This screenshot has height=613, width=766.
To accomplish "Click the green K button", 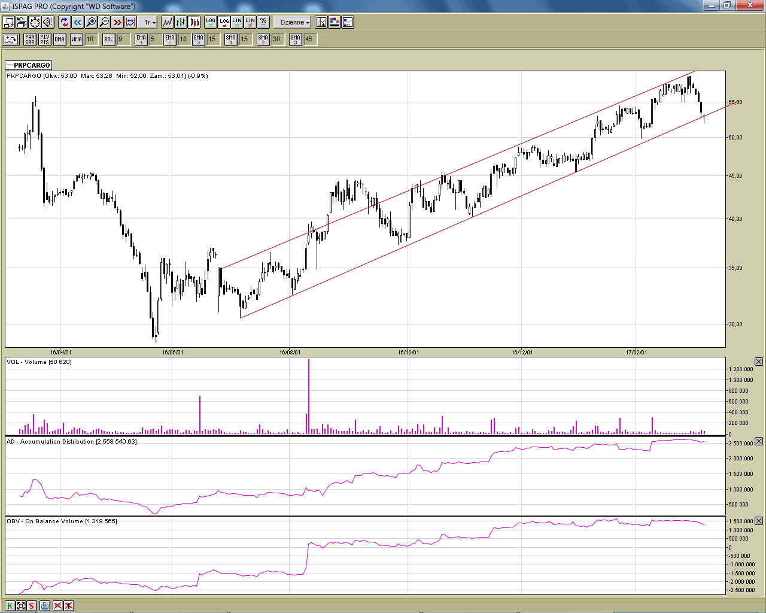I will tap(10, 605).
